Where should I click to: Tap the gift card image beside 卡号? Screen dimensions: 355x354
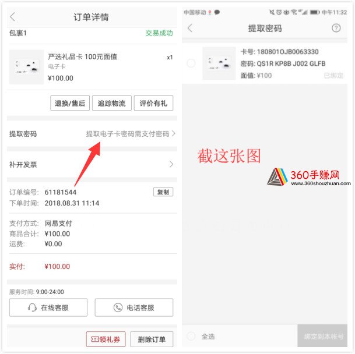[219, 63]
